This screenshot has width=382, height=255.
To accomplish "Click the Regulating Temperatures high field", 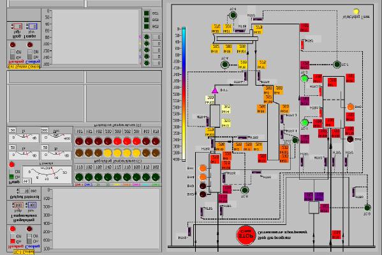I will point(19,205).
